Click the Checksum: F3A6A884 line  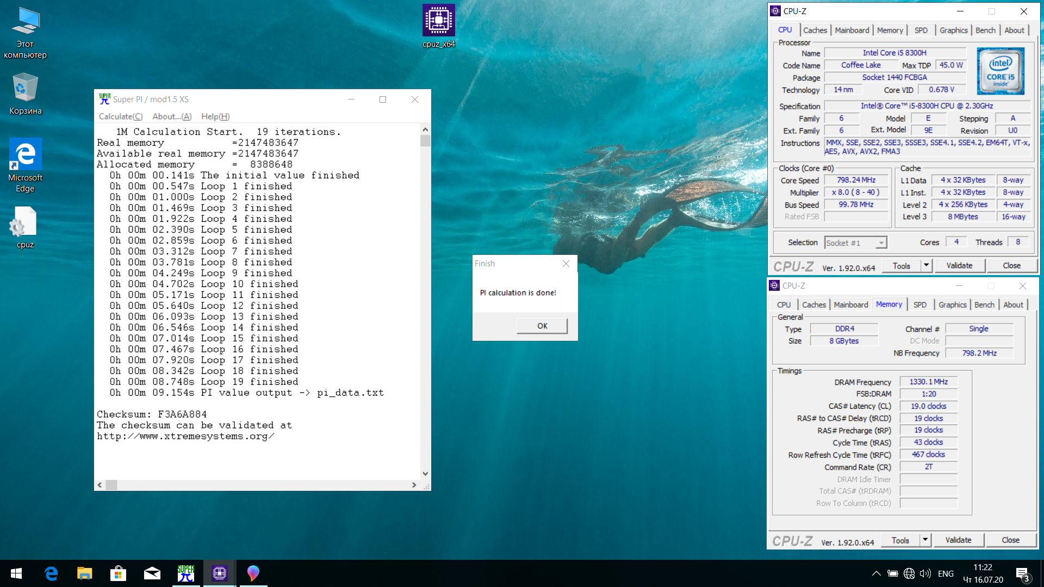click(x=152, y=414)
